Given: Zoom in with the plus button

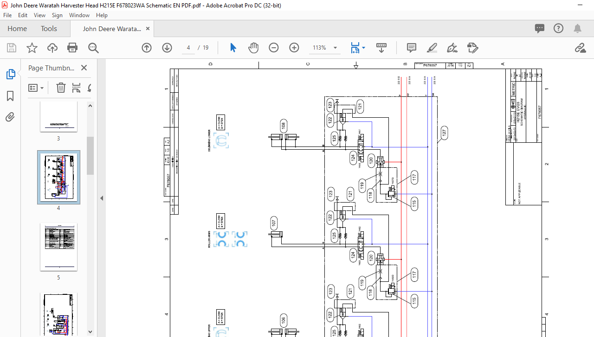Looking at the screenshot, I should (294, 48).
